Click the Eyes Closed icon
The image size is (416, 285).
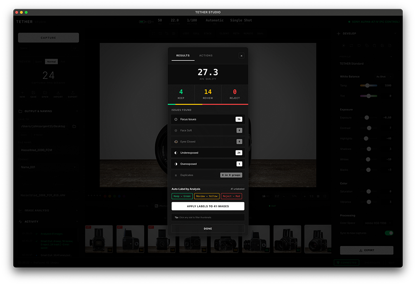pyautogui.click(x=176, y=142)
